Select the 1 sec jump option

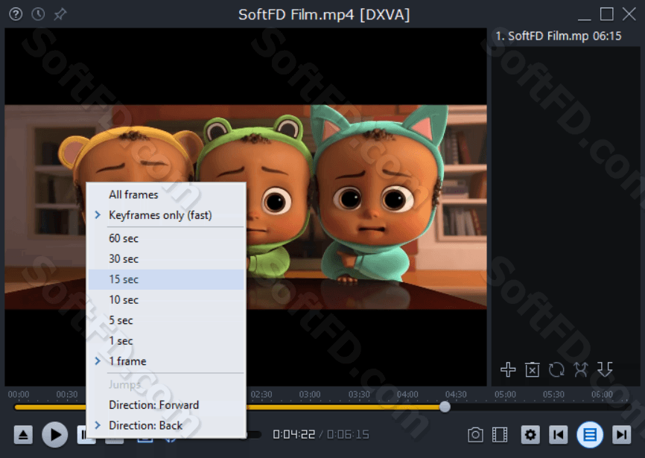coord(167,341)
